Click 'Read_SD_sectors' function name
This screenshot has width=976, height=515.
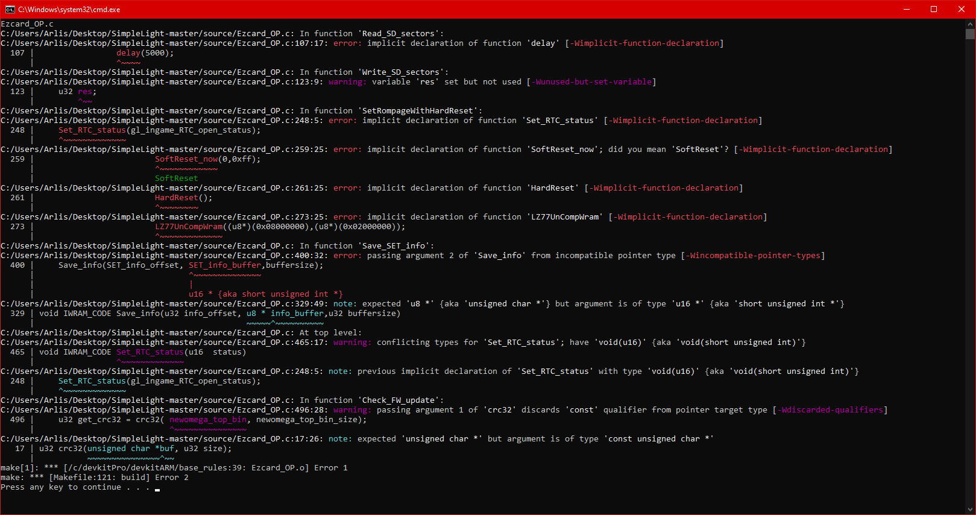[x=398, y=34]
